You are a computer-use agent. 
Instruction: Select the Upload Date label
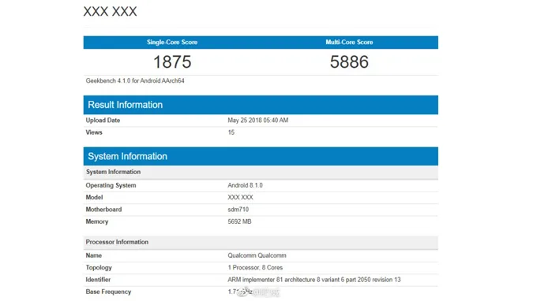[x=103, y=121]
